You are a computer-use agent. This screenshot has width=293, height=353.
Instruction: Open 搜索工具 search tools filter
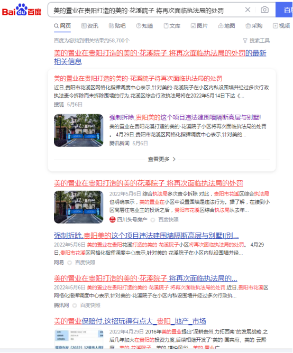click(x=257, y=41)
